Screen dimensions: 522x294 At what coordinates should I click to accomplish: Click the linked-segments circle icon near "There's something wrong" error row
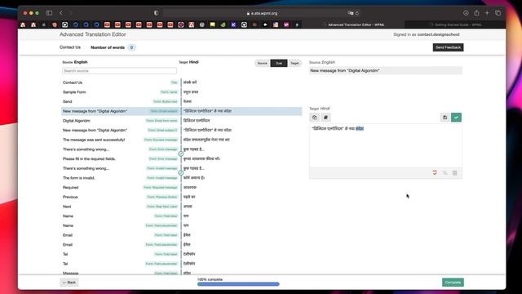click(181, 154)
